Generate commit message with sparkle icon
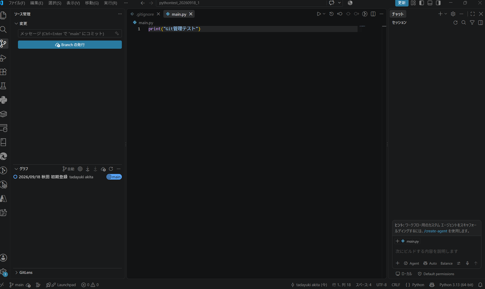 coord(117,33)
